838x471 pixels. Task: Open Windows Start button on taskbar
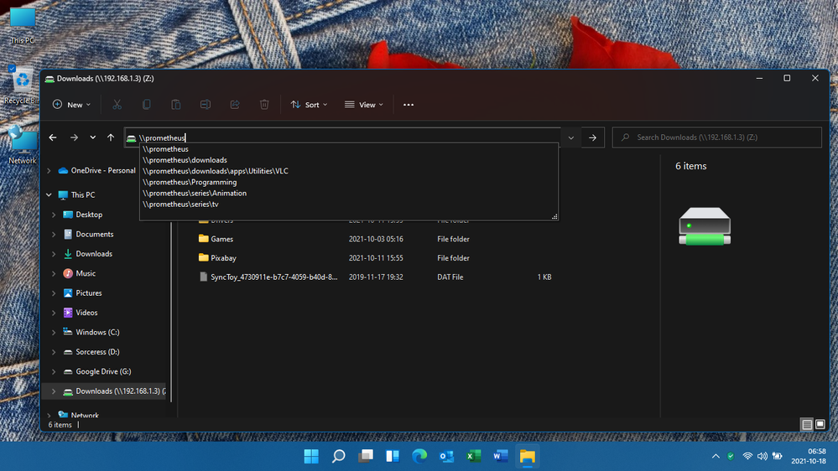point(311,456)
